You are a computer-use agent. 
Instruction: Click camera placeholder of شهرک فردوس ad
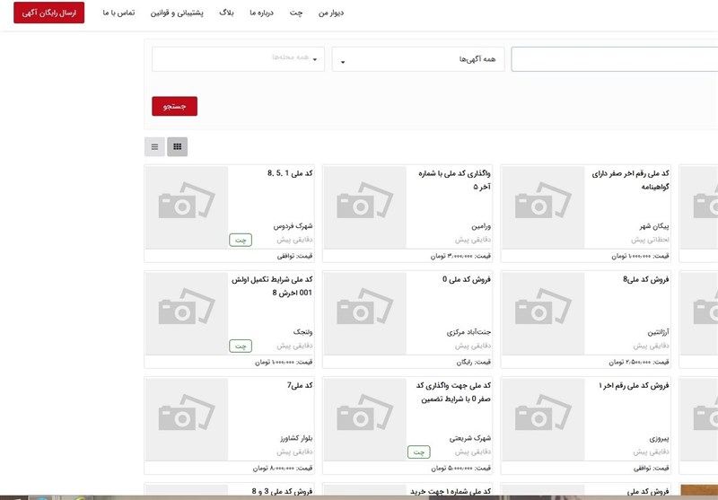186,206
